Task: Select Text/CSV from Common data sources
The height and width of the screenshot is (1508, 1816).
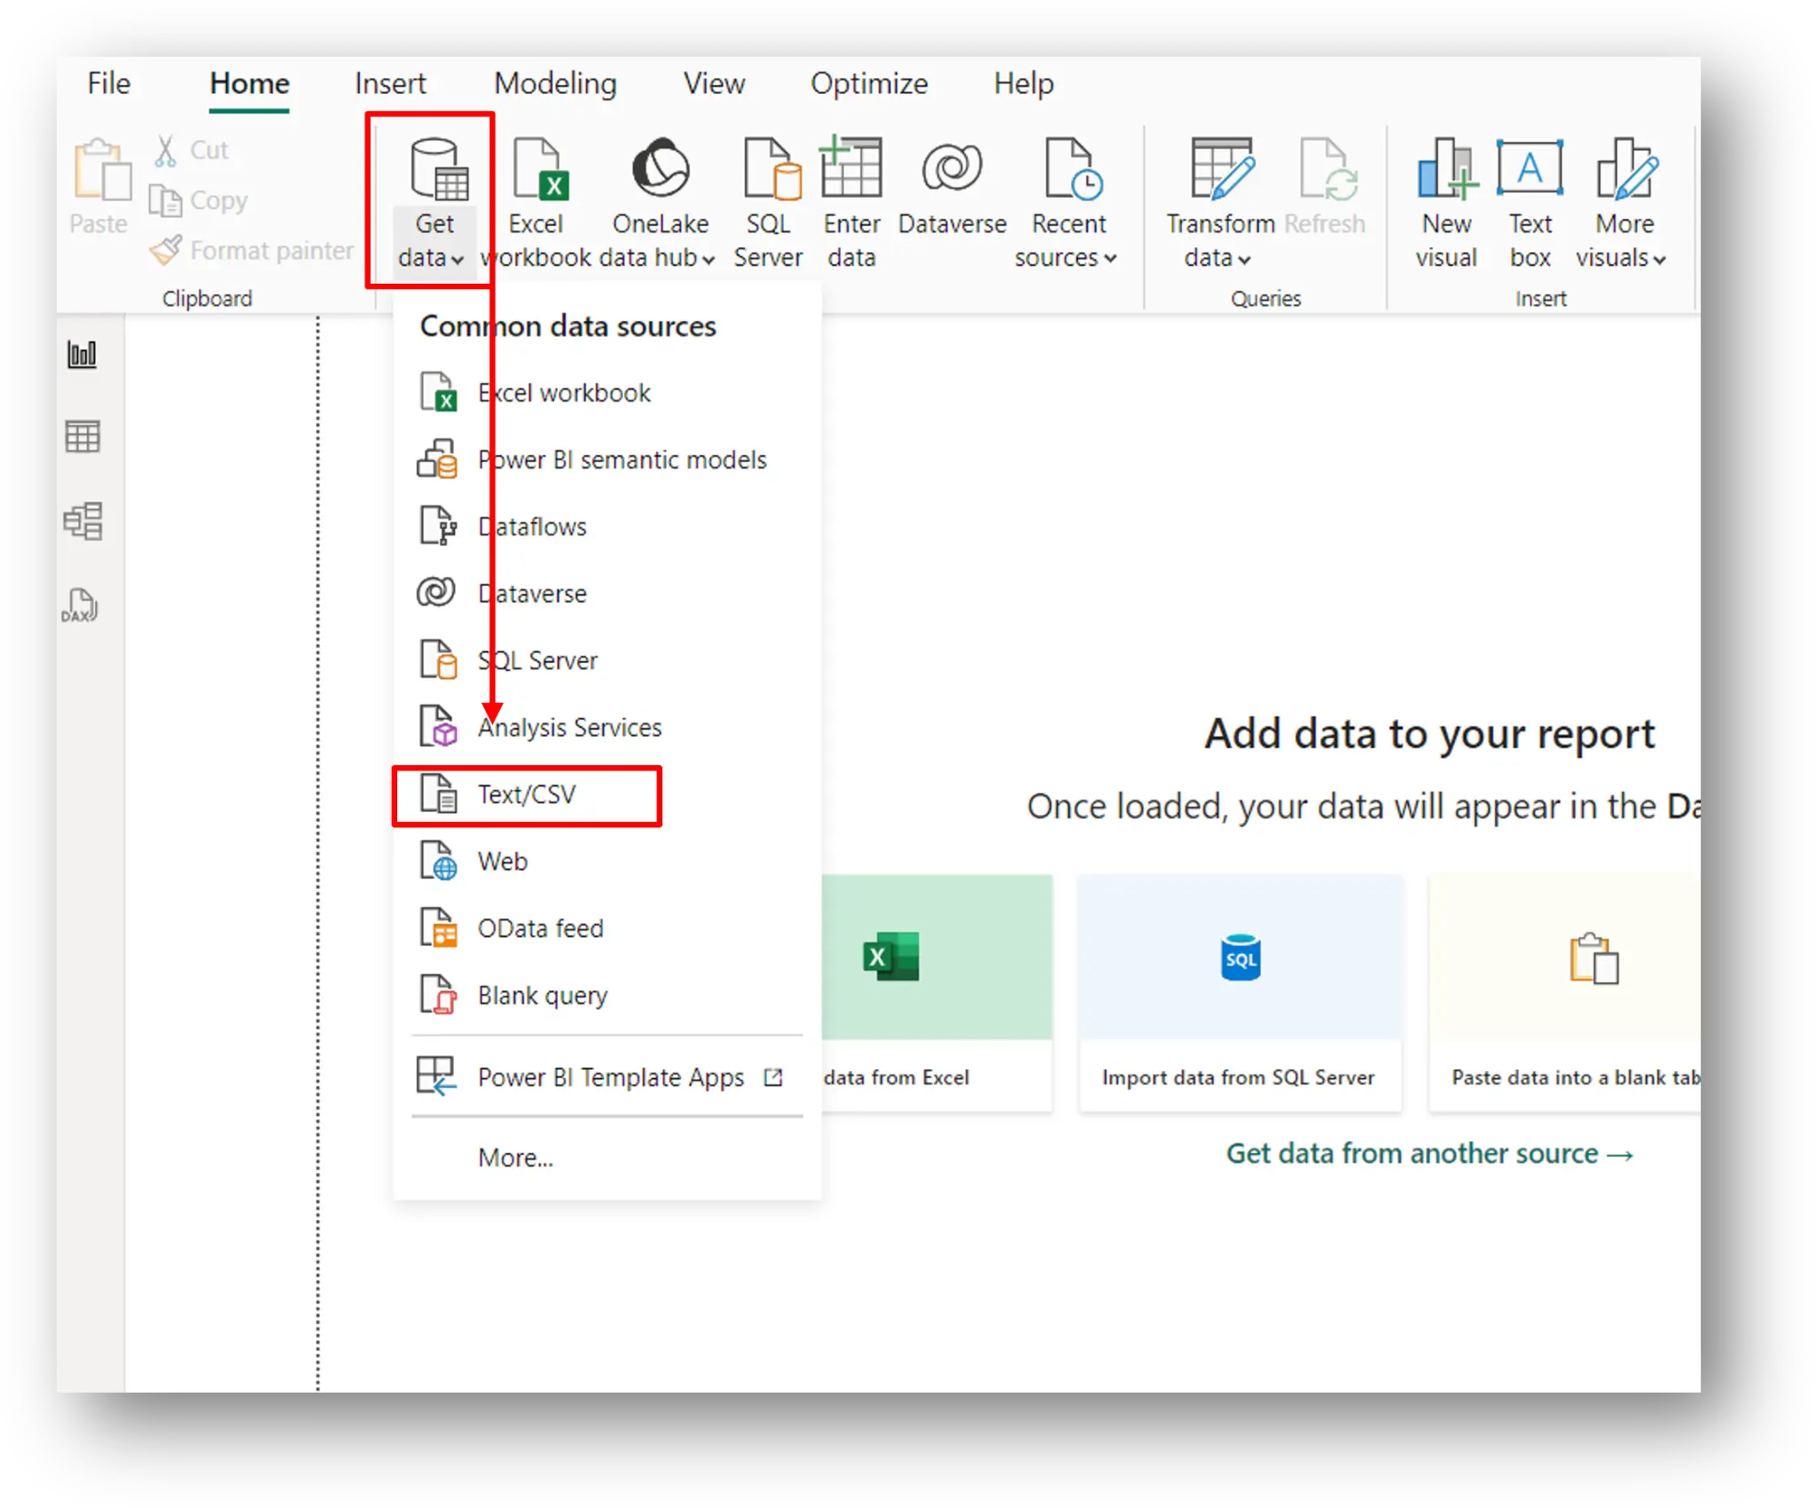Action: pos(527,794)
